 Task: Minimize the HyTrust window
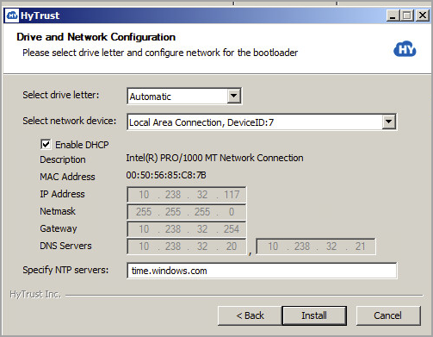[393, 16]
